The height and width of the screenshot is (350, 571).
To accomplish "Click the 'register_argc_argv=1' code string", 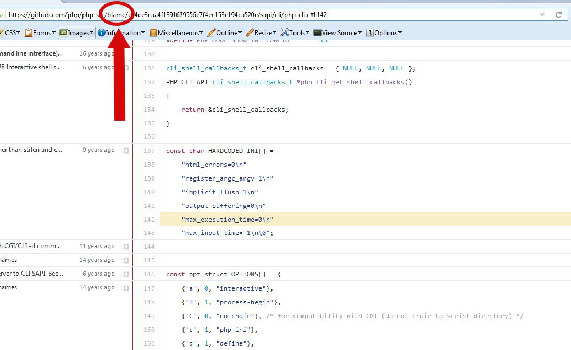I will click(227, 178).
